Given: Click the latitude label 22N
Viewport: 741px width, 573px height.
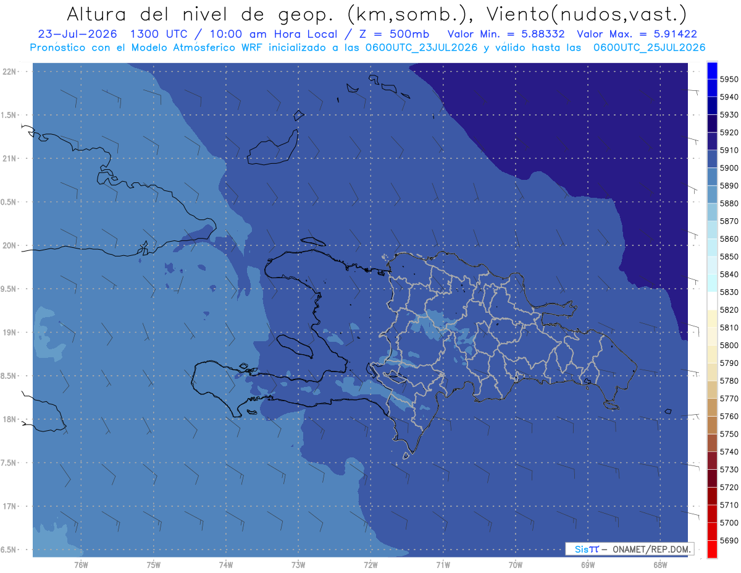Looking at the screenshot, I should click(x=9, y=72).
